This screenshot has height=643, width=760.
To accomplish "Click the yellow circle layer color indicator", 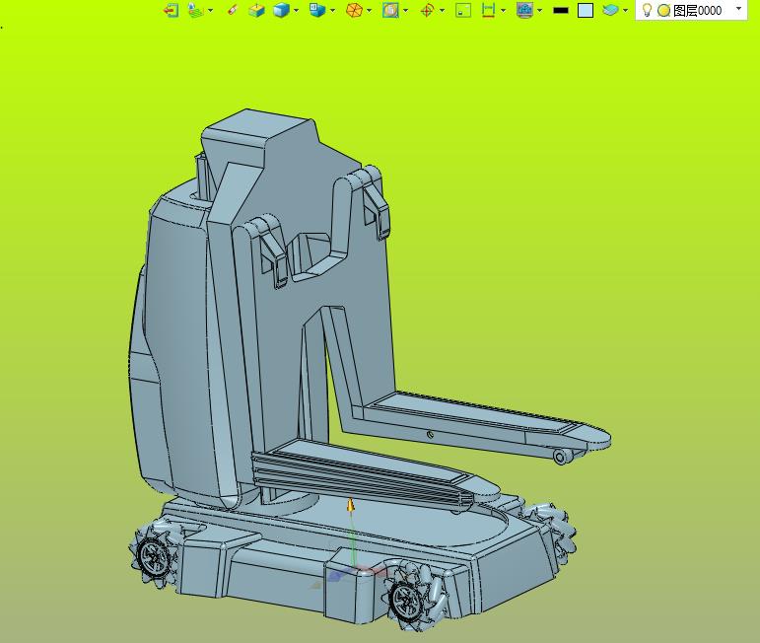I will [663, 10].
